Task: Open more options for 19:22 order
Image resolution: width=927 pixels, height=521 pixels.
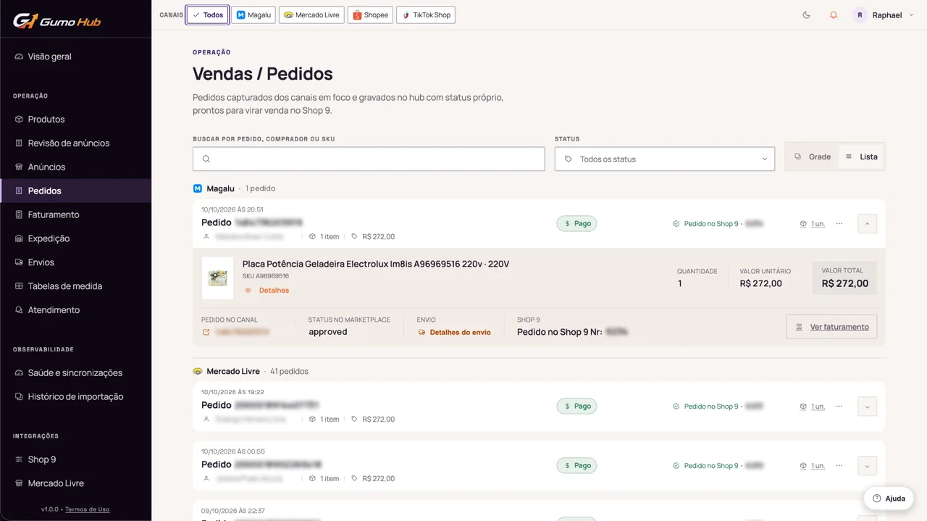Action: 839,407
